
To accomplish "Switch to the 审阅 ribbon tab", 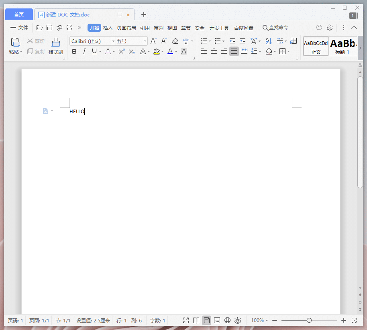I will pyautogui.click(x=159, y=28).
